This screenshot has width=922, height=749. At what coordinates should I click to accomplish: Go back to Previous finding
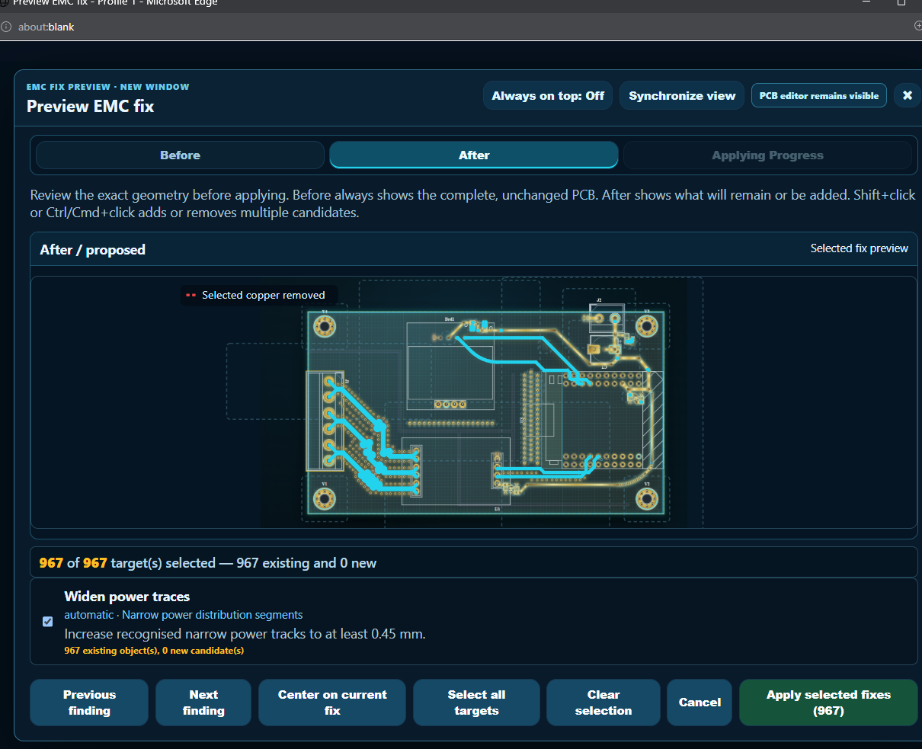(89, 703)
